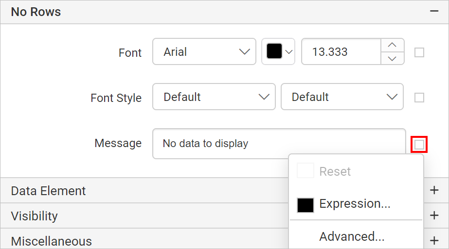The width and height of the screenshot is (449, 249).
Task: Open second Font Style Default dropdown
Action: click(x=342, y=97)
